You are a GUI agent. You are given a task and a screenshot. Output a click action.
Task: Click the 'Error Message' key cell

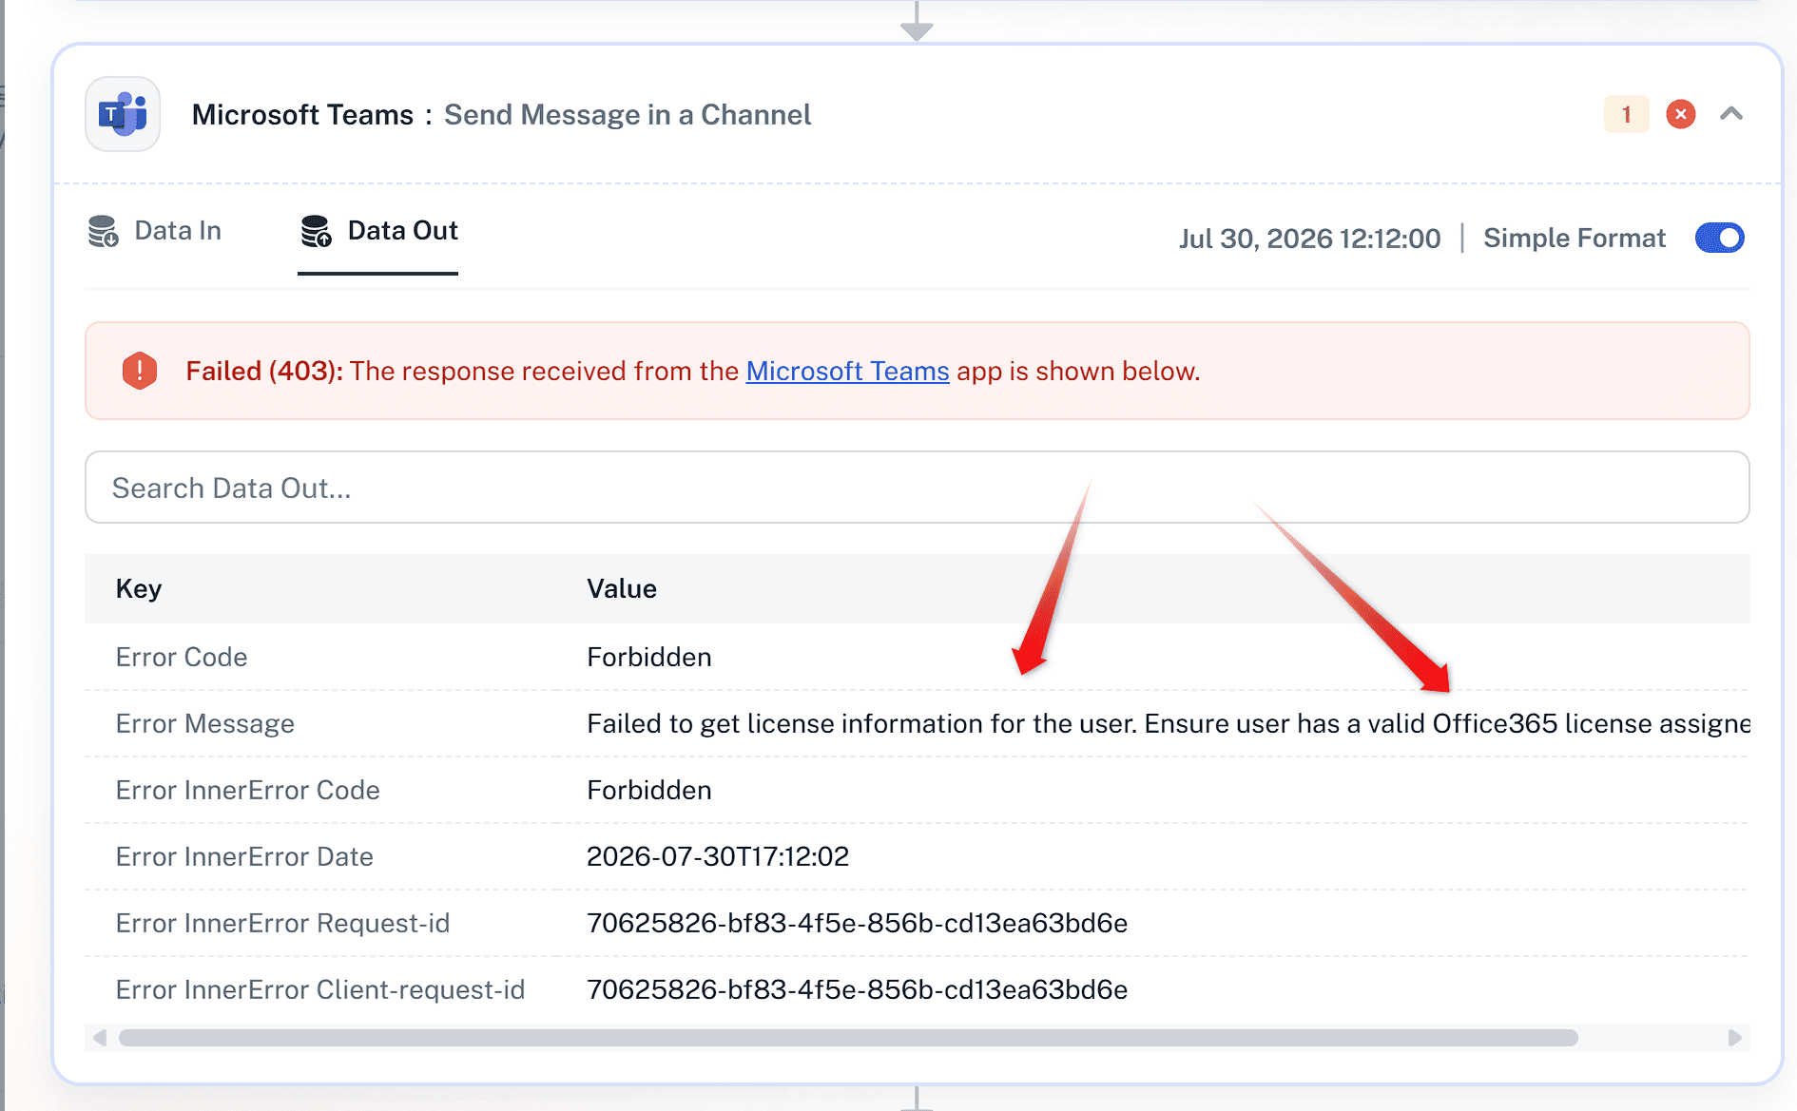tap(205, 723)
